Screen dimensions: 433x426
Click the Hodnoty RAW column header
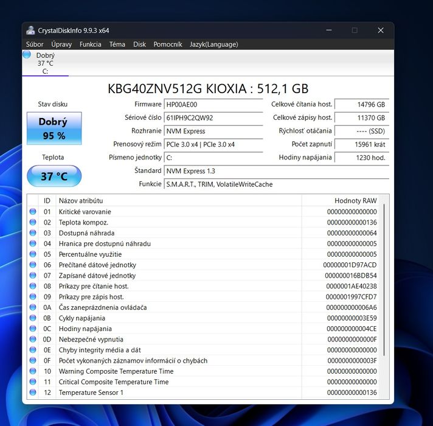(x=341, y=201)
